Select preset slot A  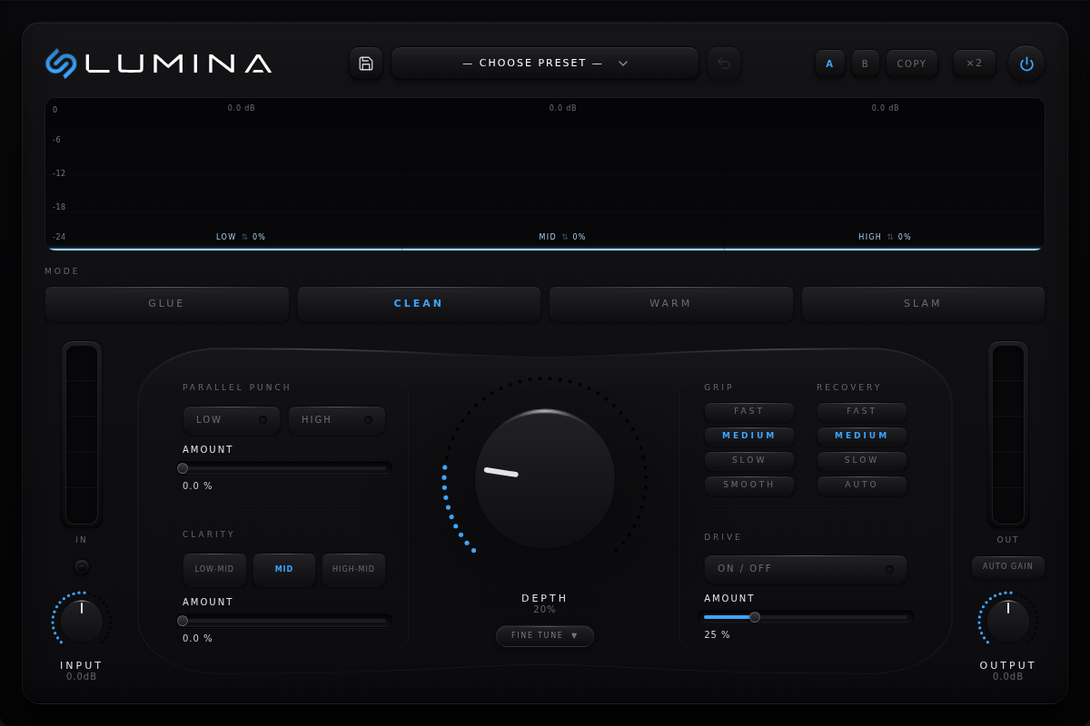point(829,64)
